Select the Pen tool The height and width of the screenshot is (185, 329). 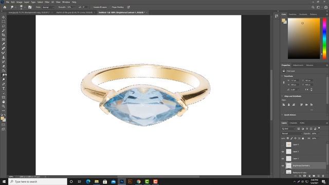click(x=4, y=84)
